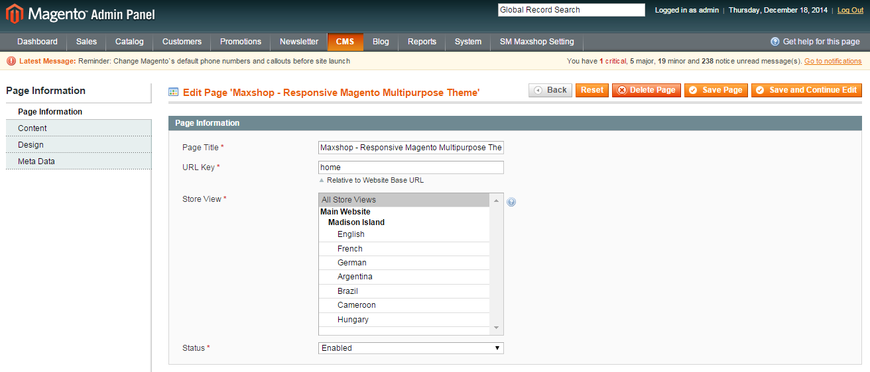Open the Reports menu

(422, 42)
